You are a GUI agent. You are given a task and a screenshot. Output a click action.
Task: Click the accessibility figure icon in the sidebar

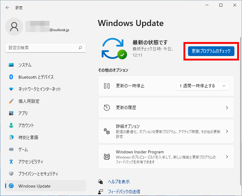click(x=11, y=162)
